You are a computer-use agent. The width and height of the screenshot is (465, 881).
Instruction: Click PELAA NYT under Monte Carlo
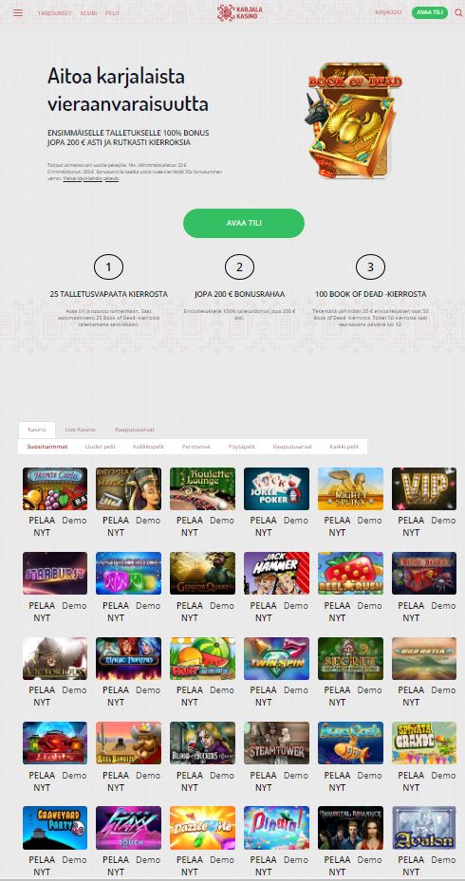point(42,526)
